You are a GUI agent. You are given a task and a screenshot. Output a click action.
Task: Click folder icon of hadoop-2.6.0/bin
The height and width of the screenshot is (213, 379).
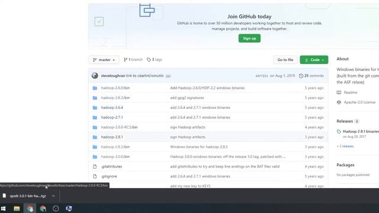pyautogui.click(x=95, y=88)
